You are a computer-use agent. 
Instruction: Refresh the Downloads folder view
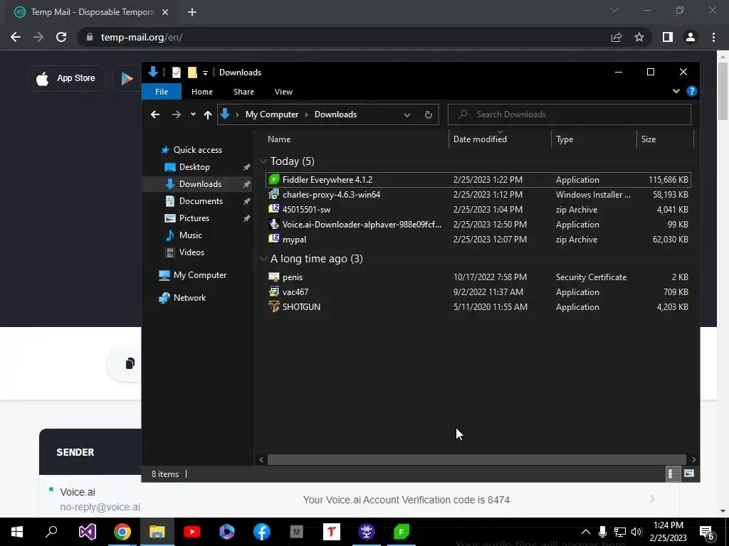428,114
